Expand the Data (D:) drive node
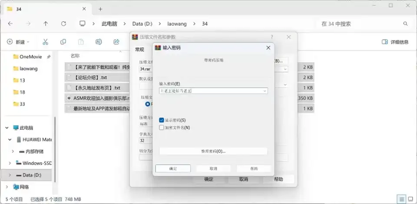The height and width of the screenshot is (204, 417). tap(10, 175)
